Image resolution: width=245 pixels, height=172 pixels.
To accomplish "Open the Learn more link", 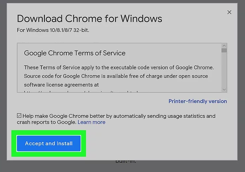I will pos(91,122).
